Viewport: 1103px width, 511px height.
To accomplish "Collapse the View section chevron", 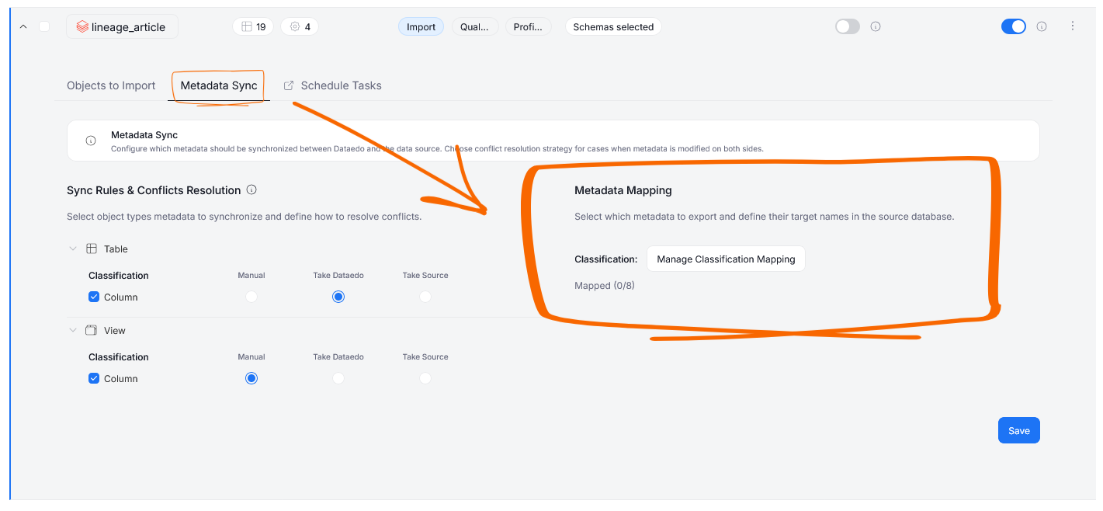I will 73,330.
